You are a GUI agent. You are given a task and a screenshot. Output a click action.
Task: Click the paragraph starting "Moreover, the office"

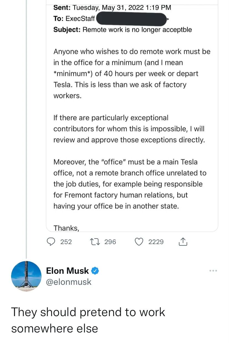click(130, 184)
